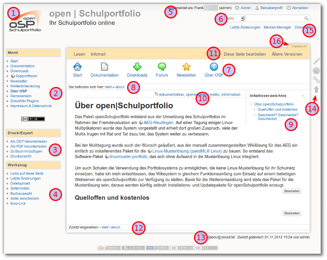
Task: Switch to 'Diese Seite bearbeiten' tab
Action: (x=245, y=54)
